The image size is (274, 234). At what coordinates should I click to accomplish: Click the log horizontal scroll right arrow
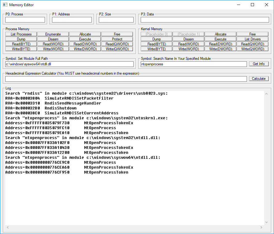(261, 227)
